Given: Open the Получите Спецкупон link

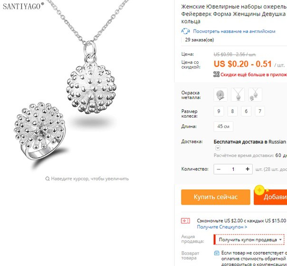Looking at the screenshot, I should [222, 227].
